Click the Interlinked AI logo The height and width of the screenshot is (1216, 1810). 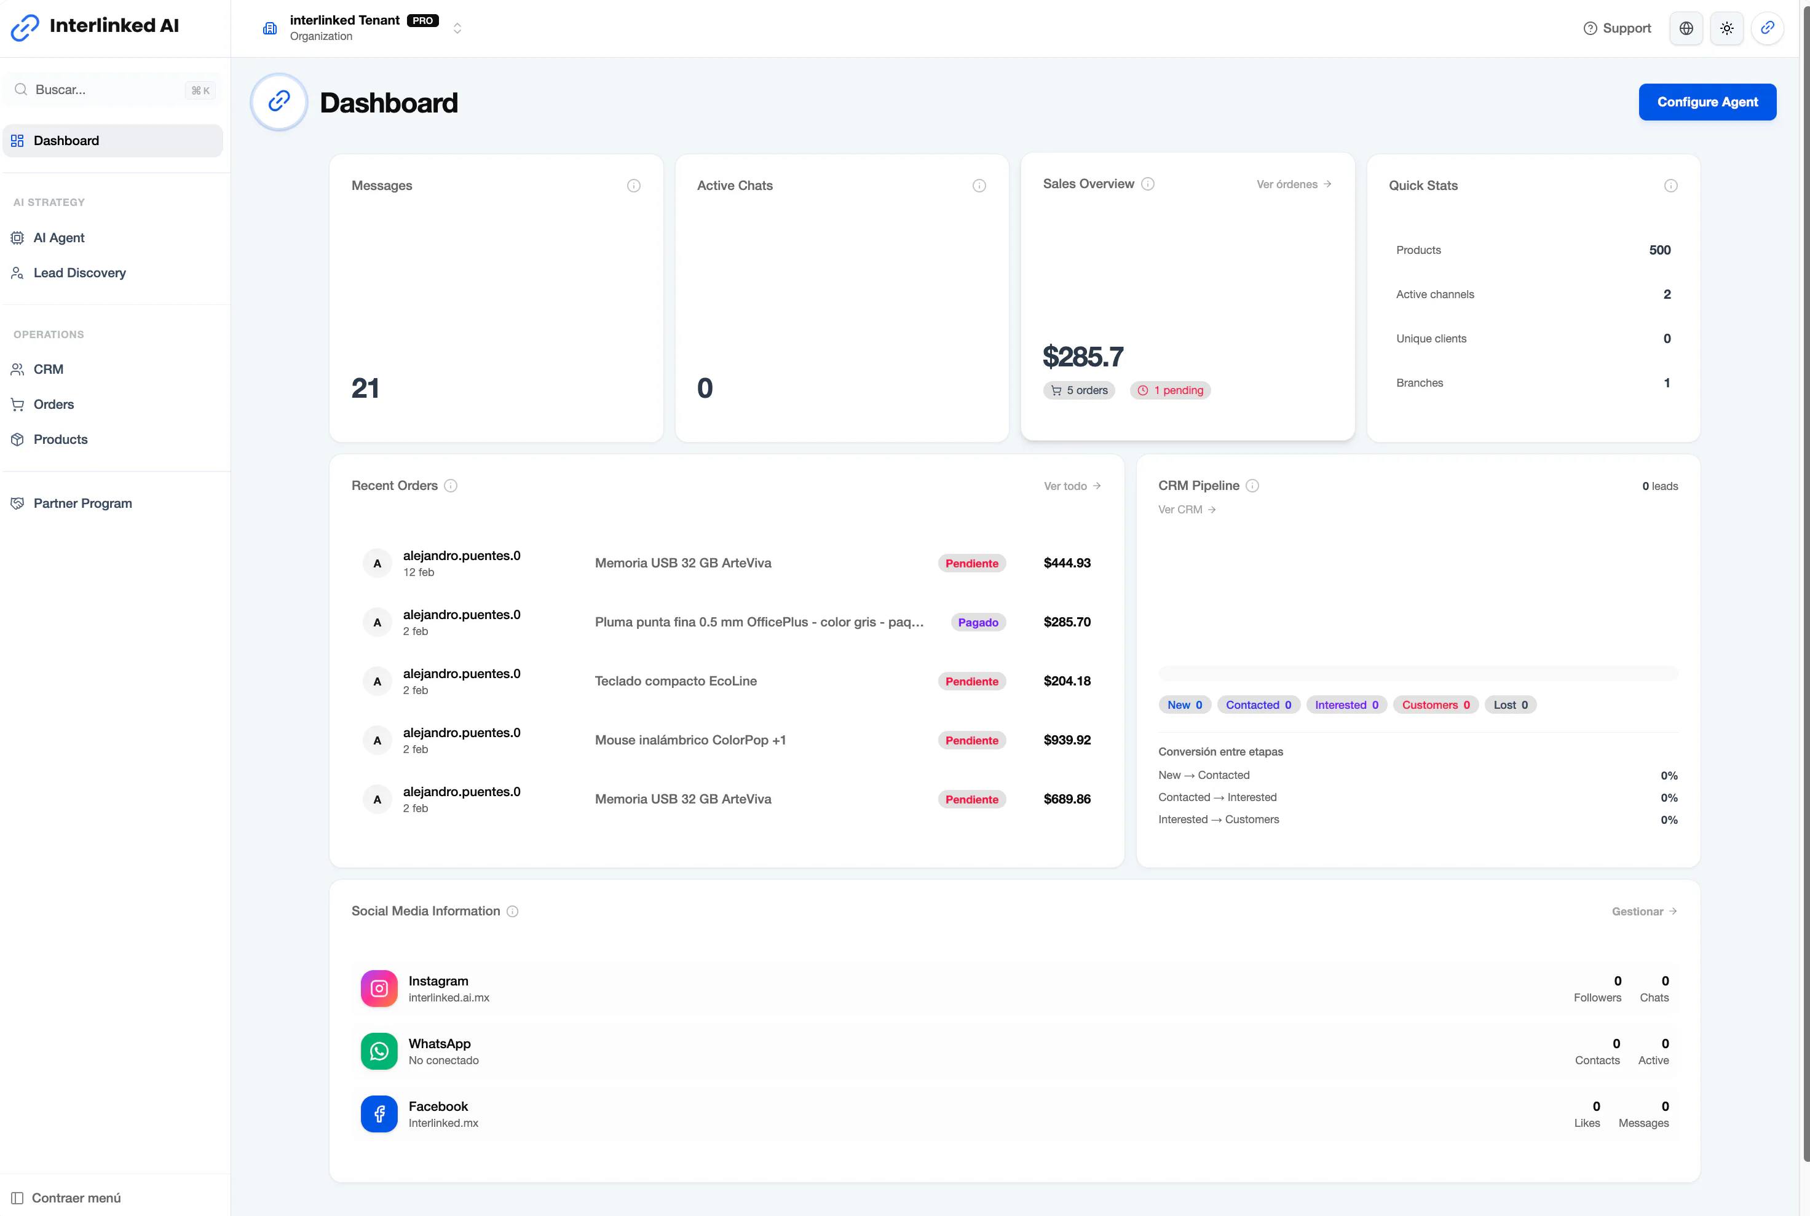[95, 26]
